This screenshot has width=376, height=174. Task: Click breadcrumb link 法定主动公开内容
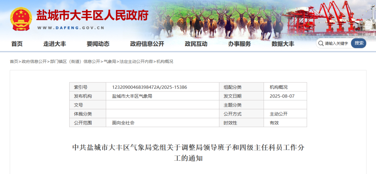tap(136, 62)
